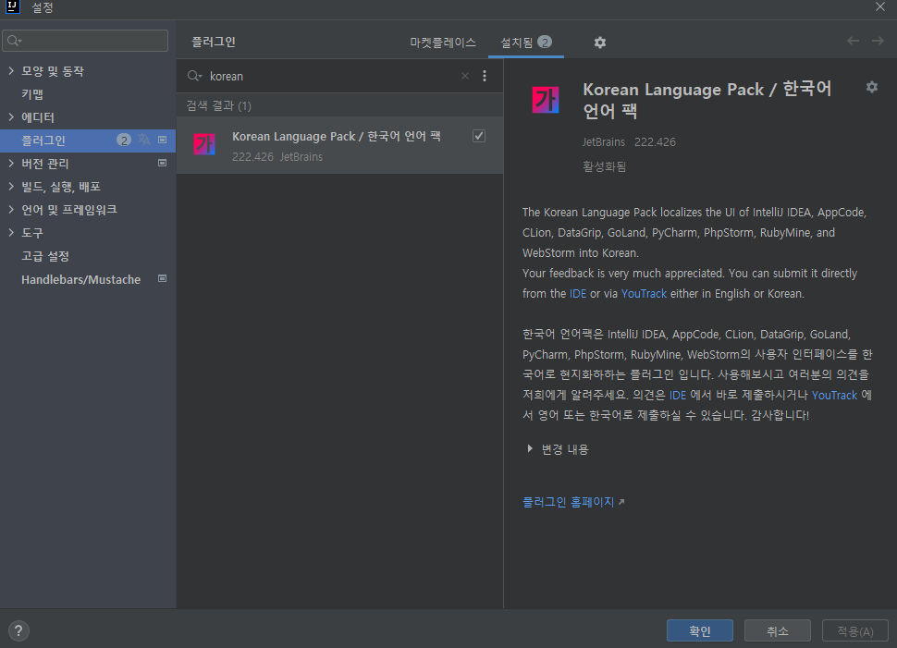Expand the 버전 관리 settings node
897x648 pixels.
click(11, 163)
